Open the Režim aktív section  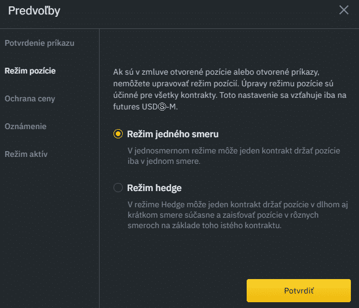click(x=26, y=154)
